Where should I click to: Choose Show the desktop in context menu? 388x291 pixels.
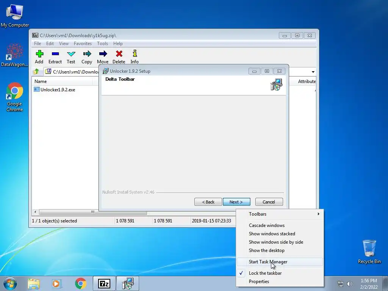[x=280, y=250]
